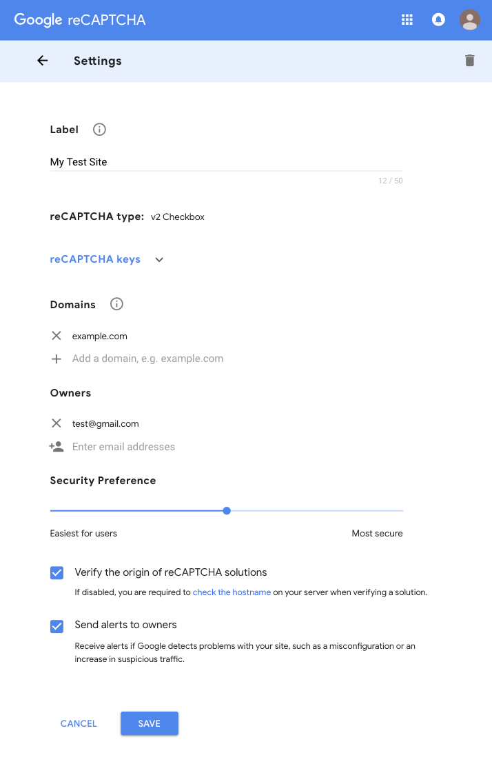Screen dimensions: 492x764
Task: Expand the reCAPTCHA keys section
Action: 95,259
